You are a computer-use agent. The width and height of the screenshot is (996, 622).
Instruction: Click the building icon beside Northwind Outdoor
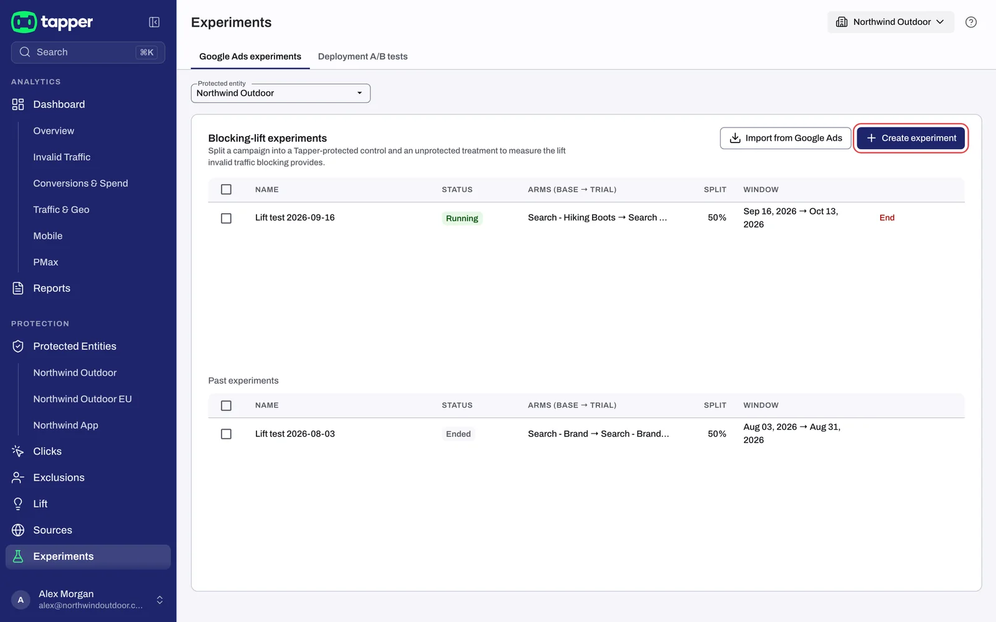pyautogui.click(x=842, y=22)
